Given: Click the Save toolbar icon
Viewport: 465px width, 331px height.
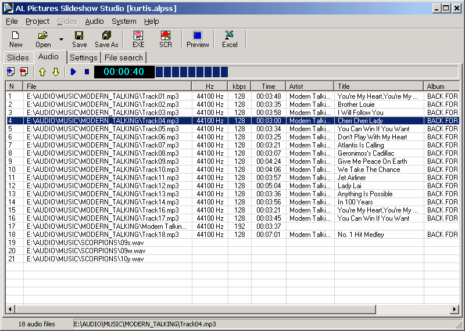Looking at the screenshot, I should tap(80, 39).
